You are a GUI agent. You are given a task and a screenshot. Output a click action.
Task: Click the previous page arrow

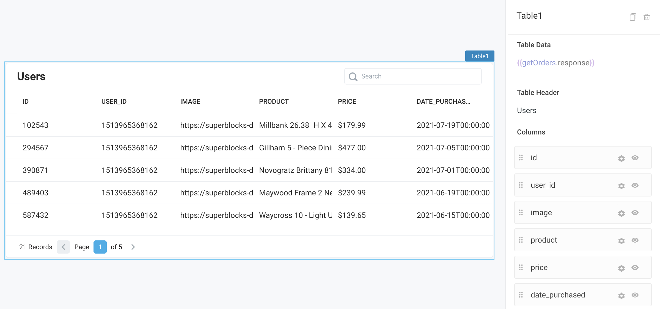tap(63, 247)
